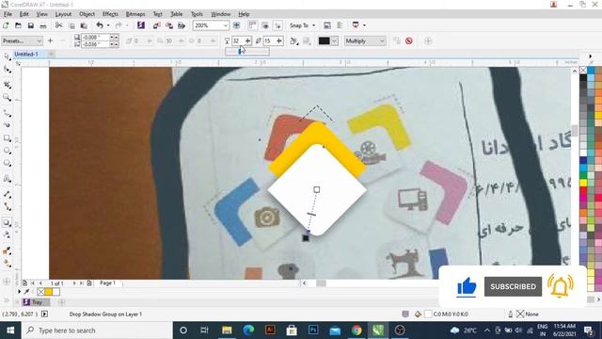Select the Shape tool
Viewport: 602px width, 339px height.
7,70
